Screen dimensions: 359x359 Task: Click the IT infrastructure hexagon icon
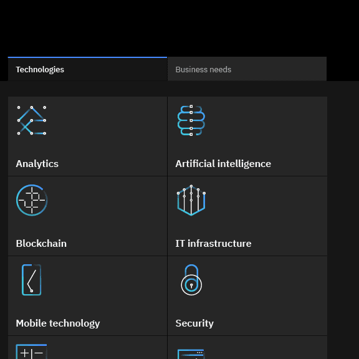click(x=191, y=200)
